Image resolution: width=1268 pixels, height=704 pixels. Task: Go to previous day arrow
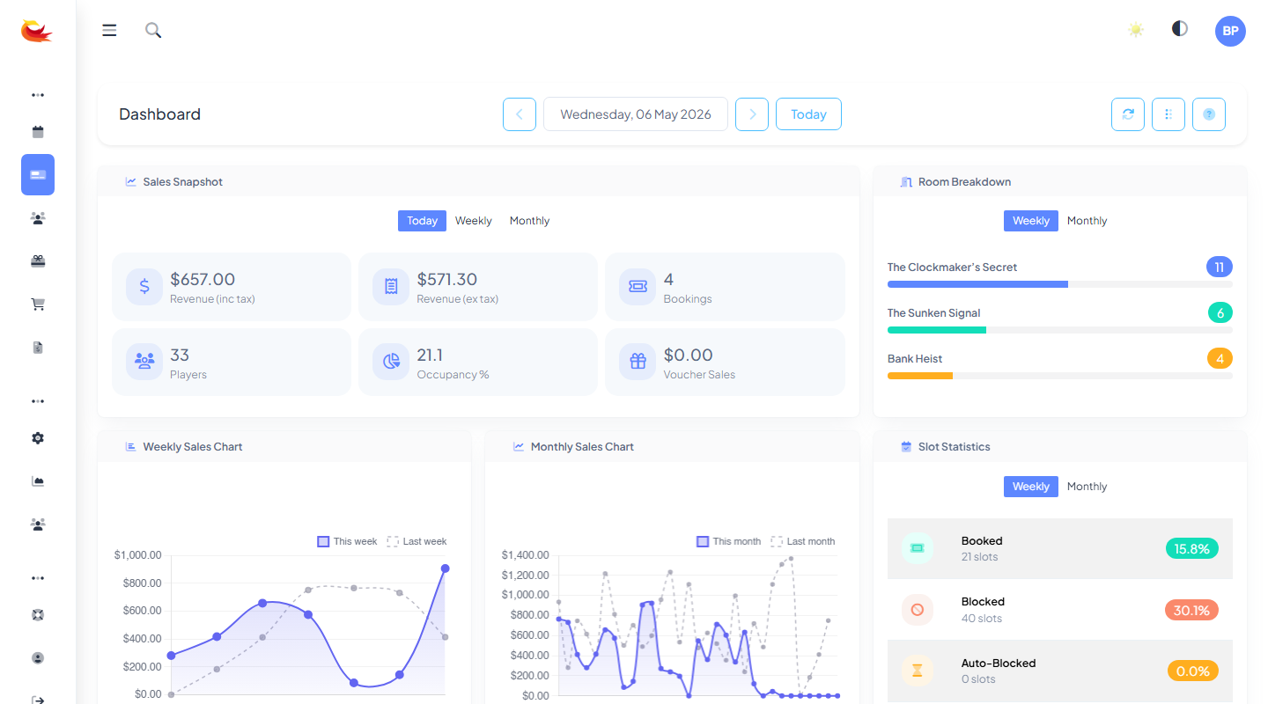pyautogui.click(x=520, y=114)
